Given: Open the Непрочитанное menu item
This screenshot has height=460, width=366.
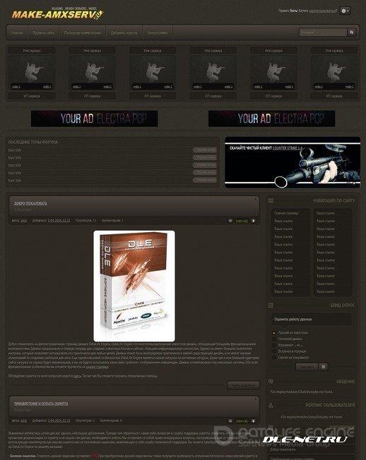Looking at the screenshot, I should [x=158, y=32].
